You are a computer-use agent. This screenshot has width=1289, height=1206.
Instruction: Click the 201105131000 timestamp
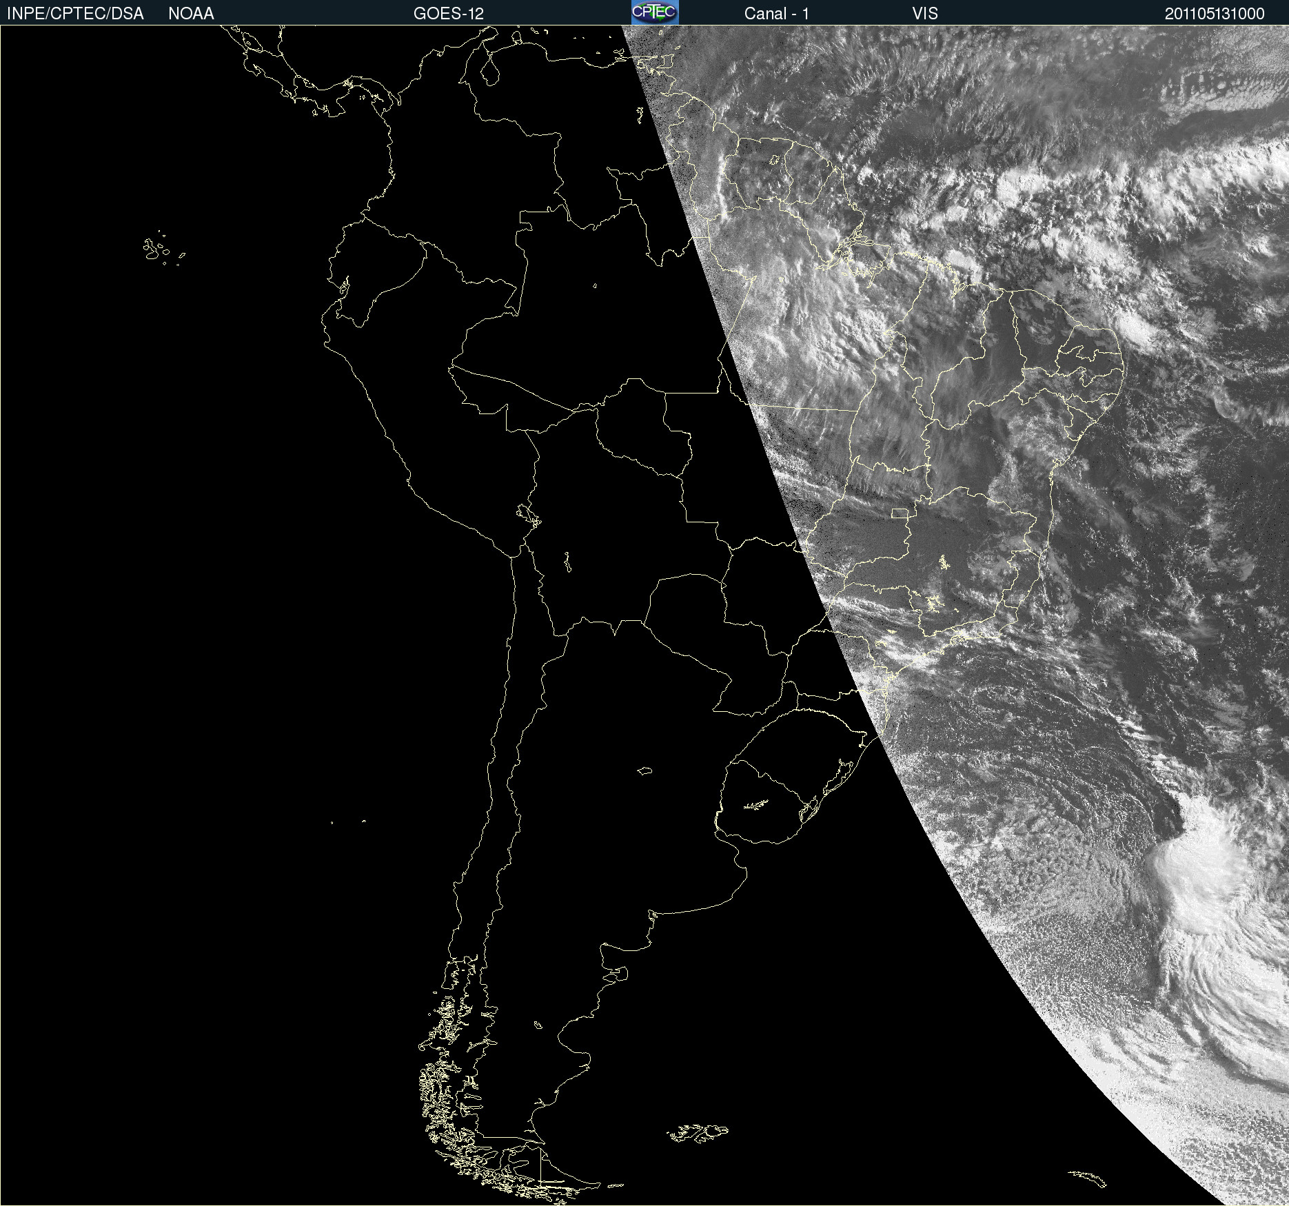click(x=1215, y=14)
